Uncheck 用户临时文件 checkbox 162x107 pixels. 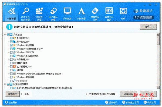coord(11,42)
